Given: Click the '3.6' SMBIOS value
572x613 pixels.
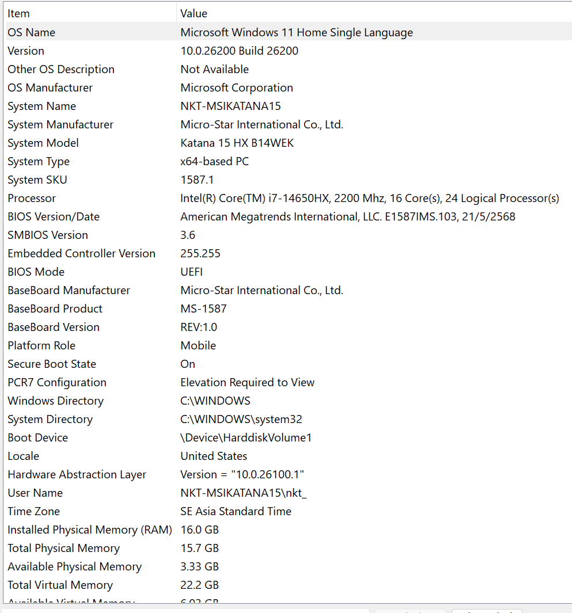Looking at the screenshot, I should click(x=188, y=235).
